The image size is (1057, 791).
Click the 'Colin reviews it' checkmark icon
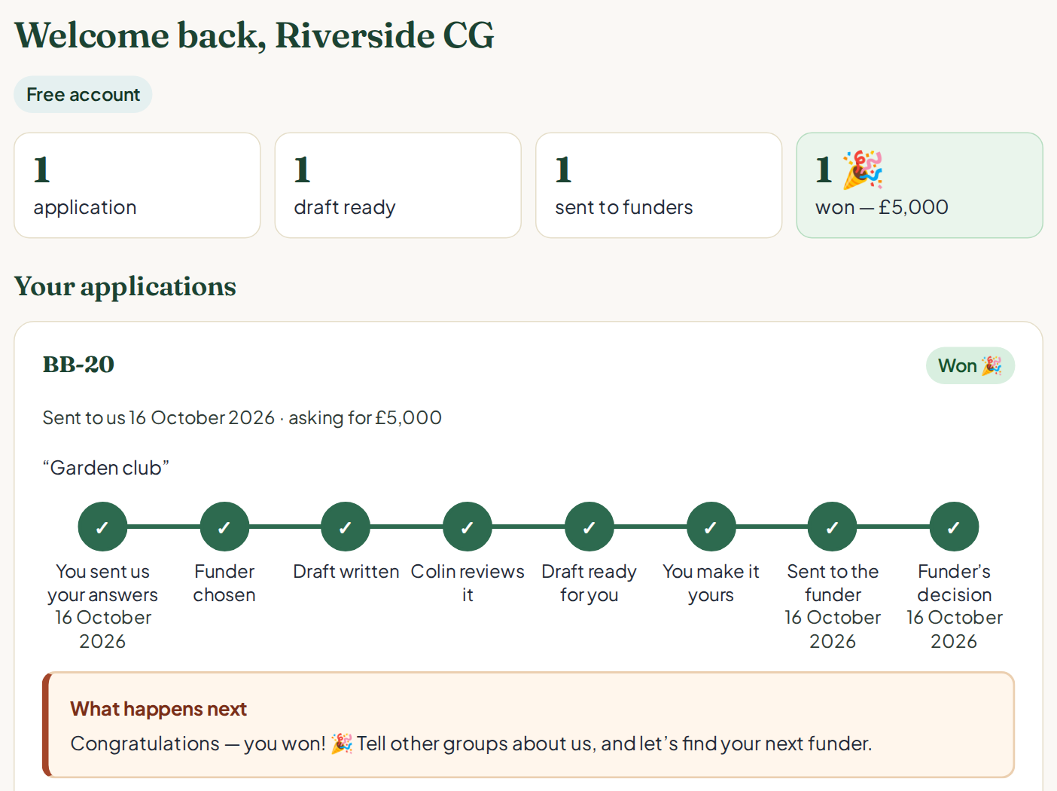click(468, 527)
